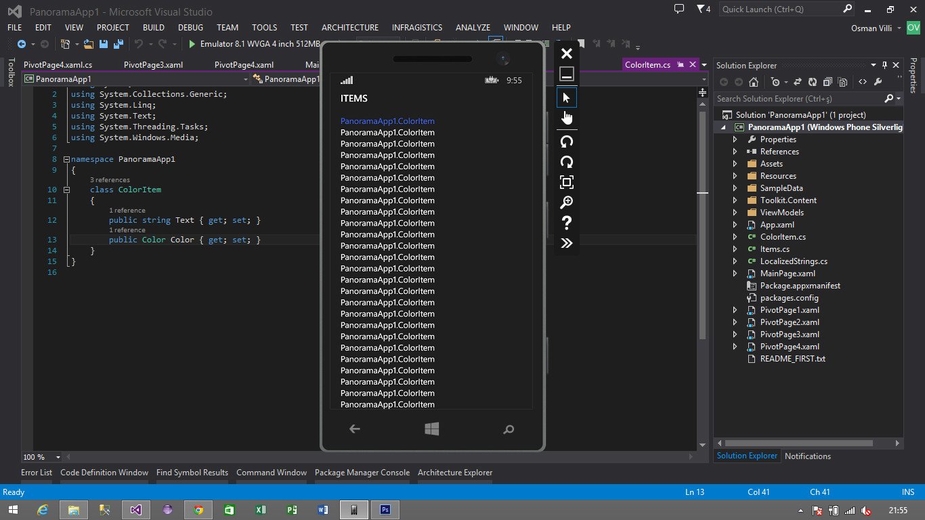Tap the phone Back arrow button

tap(354, 429)
